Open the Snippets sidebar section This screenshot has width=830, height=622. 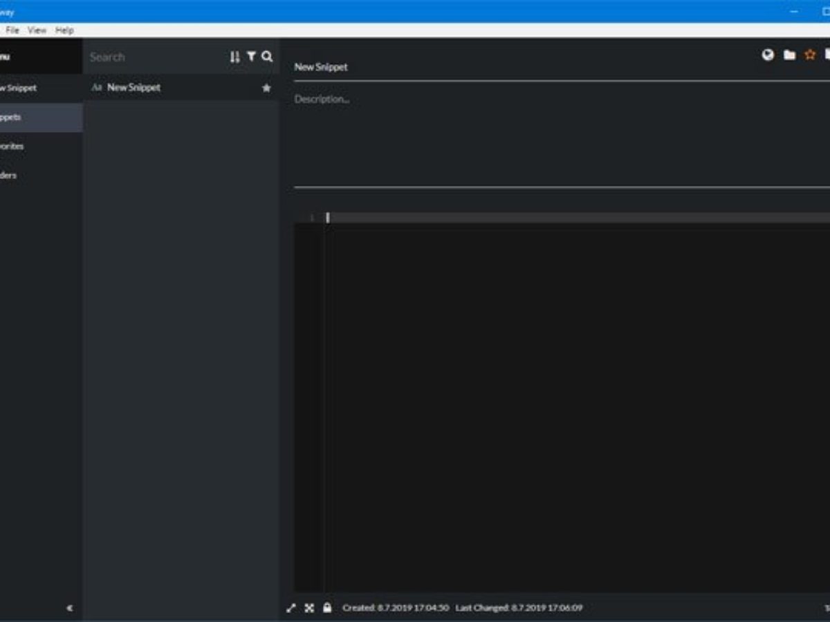(41, 117)
